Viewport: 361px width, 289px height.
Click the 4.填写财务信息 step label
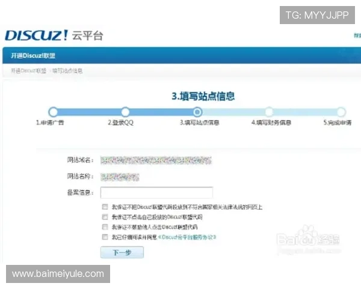click(x=271, y=122)
